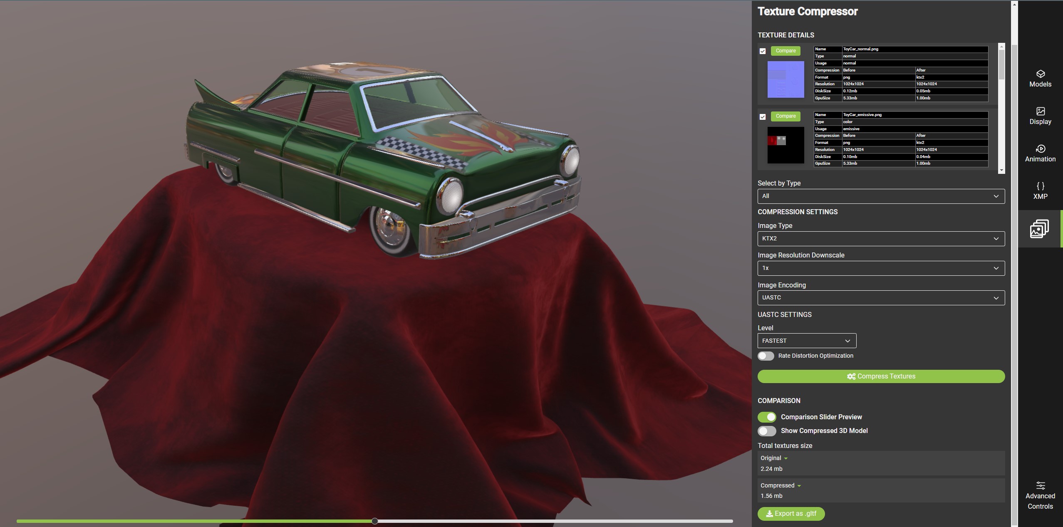Click Export as .gltf button

(x=791, y=514)
